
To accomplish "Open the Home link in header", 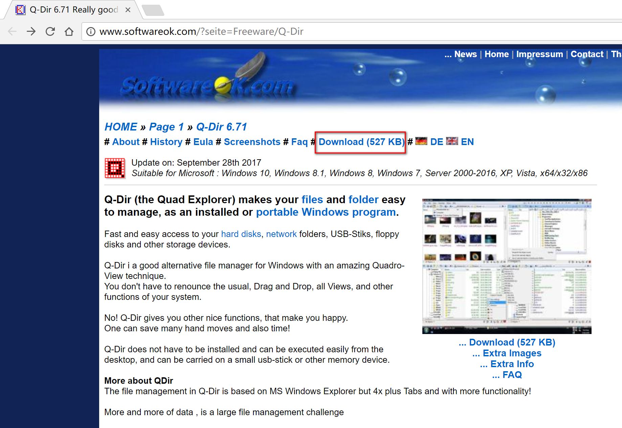I will tap(496, 54).
